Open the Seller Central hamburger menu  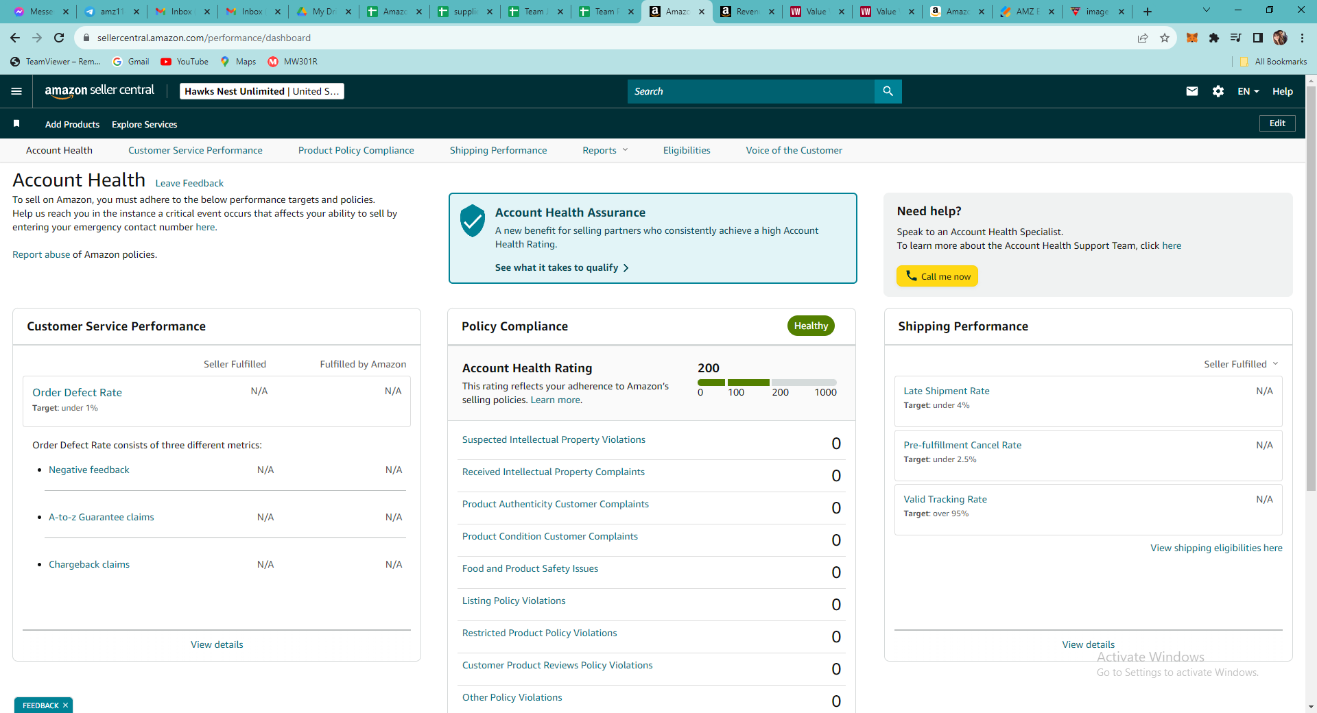(16, 91)
